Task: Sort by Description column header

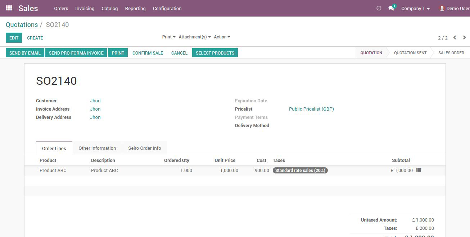Action: click(103, 161)
